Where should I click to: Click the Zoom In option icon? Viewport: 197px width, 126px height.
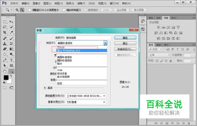(17, 10)
